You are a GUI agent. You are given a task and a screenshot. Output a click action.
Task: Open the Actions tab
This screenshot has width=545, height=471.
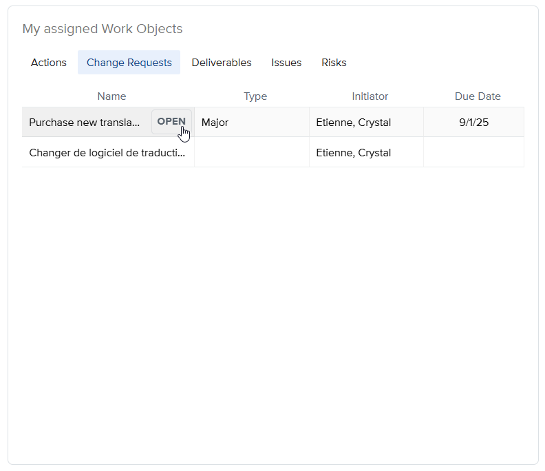pyautogui.click(x=49, y=63)
